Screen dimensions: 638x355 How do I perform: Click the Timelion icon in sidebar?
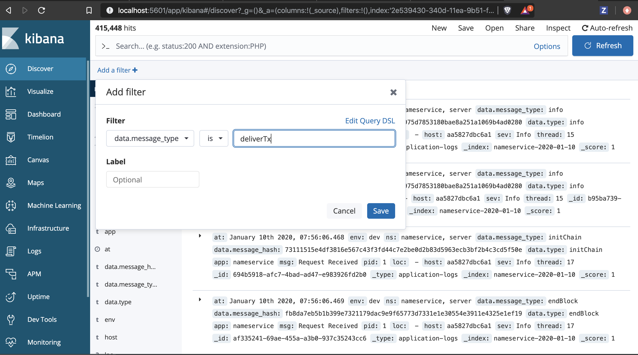pos(11,137)
